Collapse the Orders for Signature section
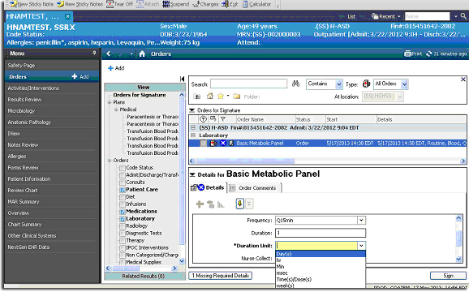 (192, 110)
